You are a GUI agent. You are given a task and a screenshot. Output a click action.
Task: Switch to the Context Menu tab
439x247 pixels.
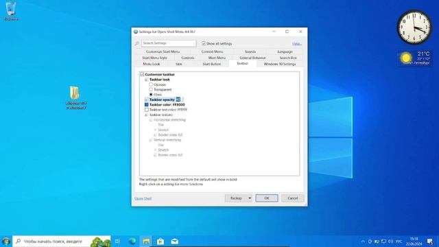tap(212, 52)
